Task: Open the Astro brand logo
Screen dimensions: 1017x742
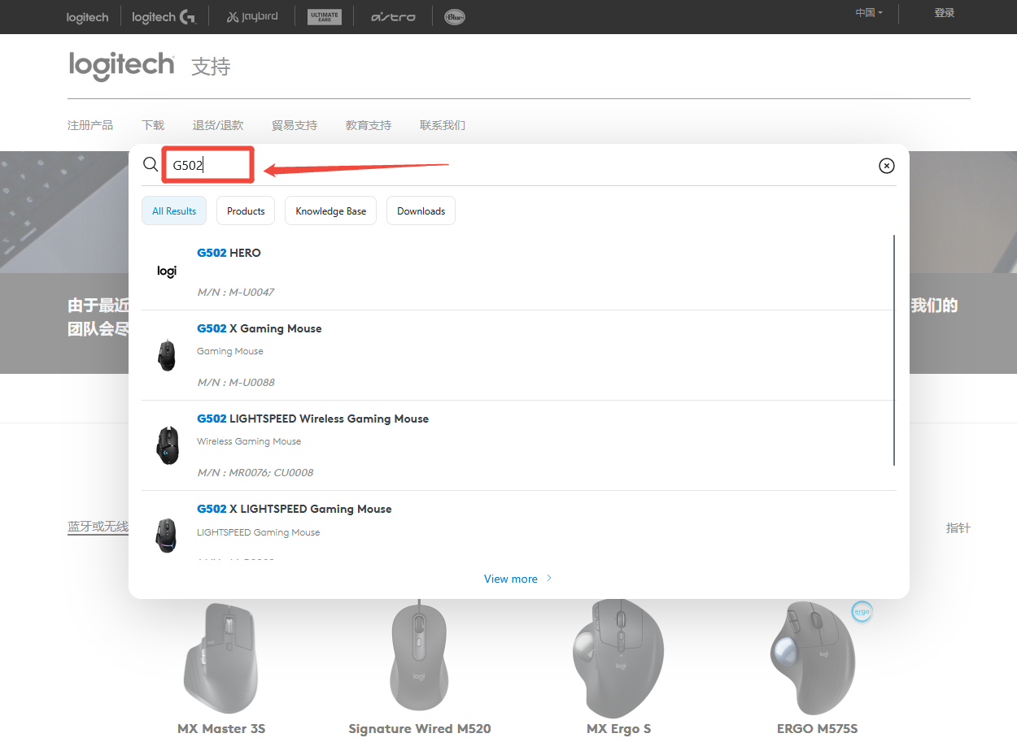Action: click(x=393, y=17)
